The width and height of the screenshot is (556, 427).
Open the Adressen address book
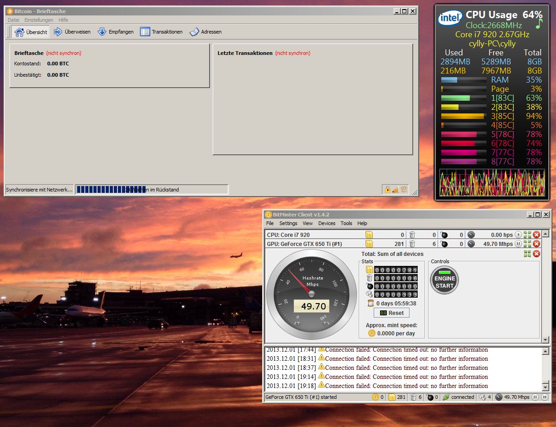pyautogui.click(x=205, y=32)
